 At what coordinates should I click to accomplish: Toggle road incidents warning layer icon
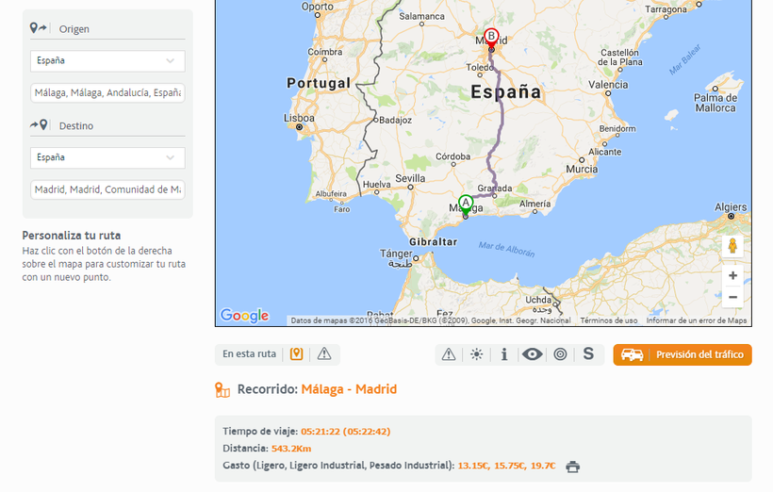point(449,354)
